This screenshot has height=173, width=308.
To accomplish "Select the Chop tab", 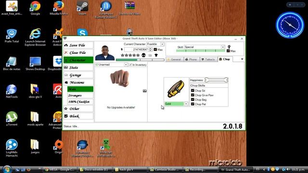I will click(225, 59).
